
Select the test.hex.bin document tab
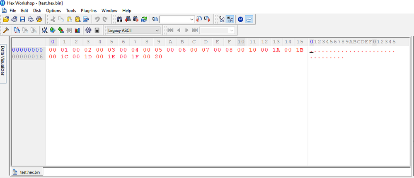27,172
